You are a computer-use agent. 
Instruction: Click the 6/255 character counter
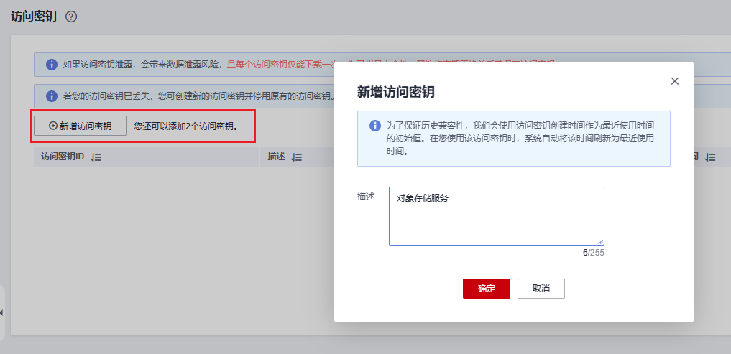click(593, 253)
